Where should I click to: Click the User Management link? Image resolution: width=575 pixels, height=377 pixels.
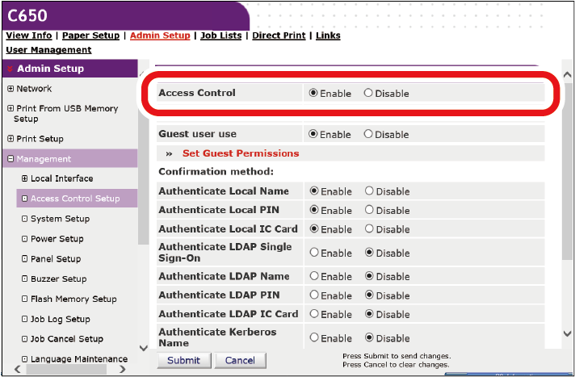(48, 50)
